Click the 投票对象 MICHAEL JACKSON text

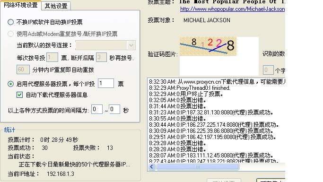tap(207, 20)
